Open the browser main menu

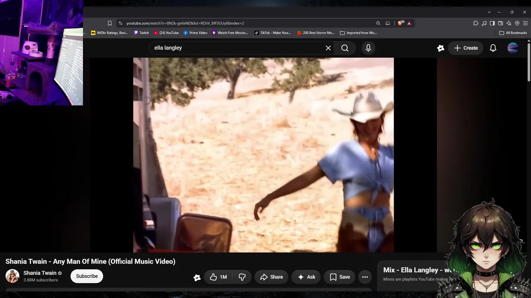(525, 23)
